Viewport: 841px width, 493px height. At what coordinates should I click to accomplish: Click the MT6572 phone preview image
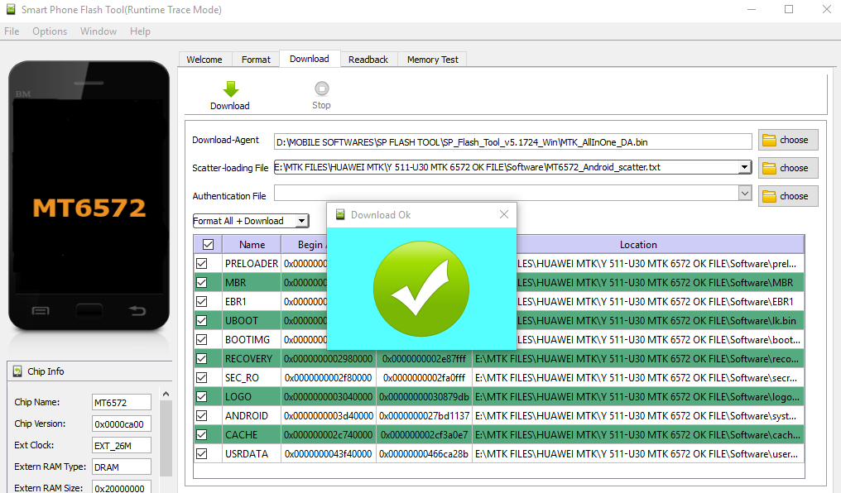click(x=89, y=195)
